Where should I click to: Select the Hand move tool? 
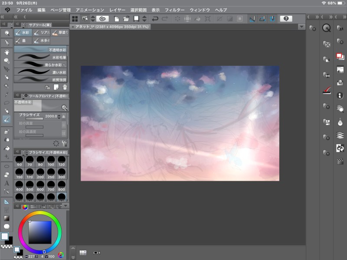[7, 52]
